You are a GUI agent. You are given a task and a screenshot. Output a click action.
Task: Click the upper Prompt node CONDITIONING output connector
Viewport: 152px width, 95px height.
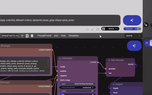tap(52, 50)
